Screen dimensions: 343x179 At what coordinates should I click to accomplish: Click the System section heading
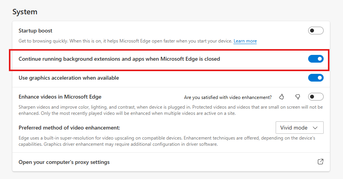25,12
